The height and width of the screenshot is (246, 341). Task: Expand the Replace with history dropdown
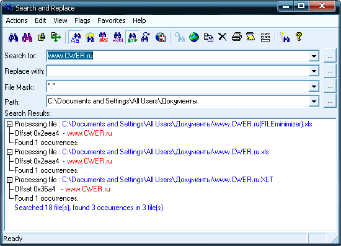314,71
